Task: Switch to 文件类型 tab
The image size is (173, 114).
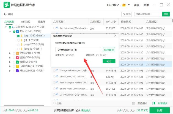Action: [9, 22]
